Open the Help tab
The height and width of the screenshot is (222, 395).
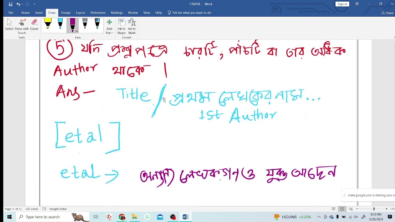click(x=159, y=13)
